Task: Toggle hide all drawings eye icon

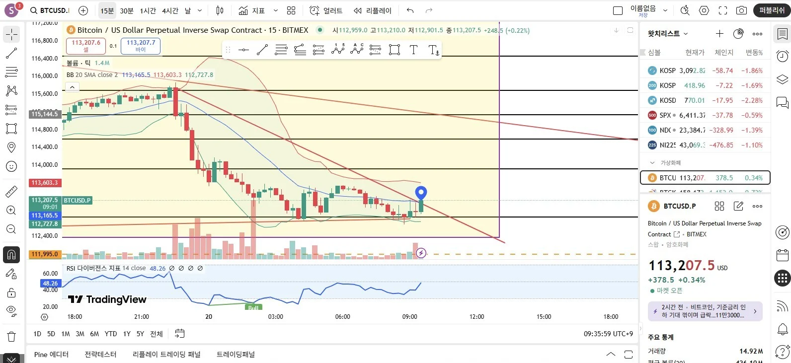Action: point(11,311)
